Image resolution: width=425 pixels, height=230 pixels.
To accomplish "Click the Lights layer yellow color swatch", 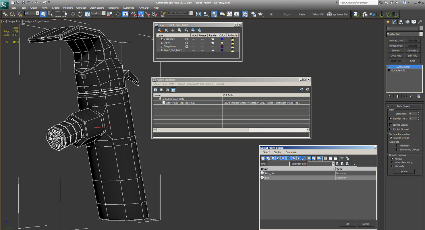I will [x=222, y=43].
